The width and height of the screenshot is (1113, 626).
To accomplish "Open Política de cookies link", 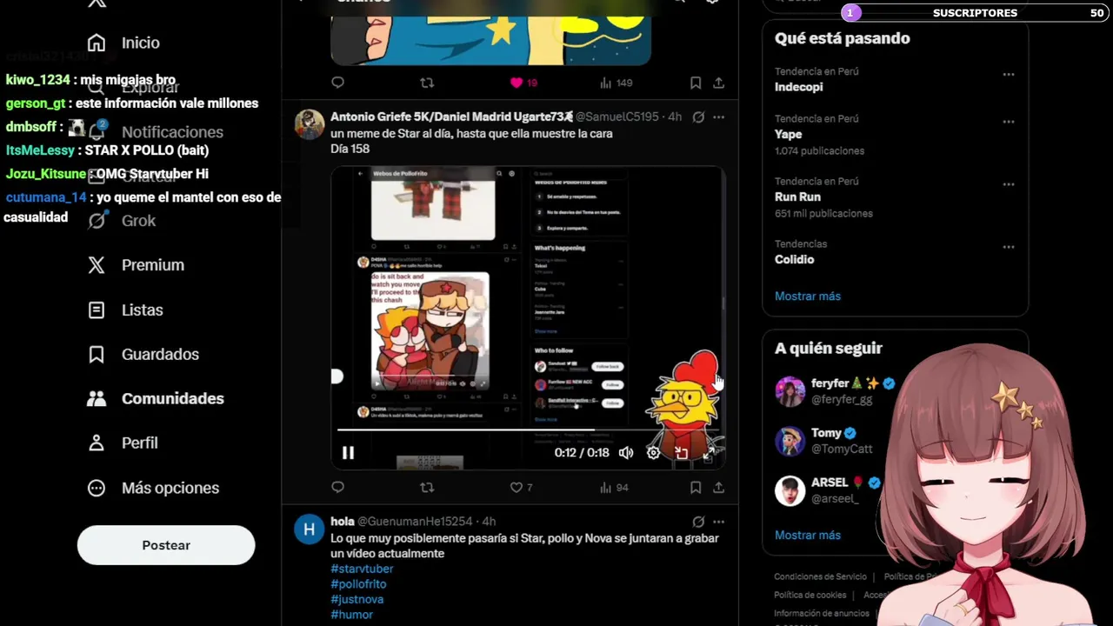I will coord(810,596).
